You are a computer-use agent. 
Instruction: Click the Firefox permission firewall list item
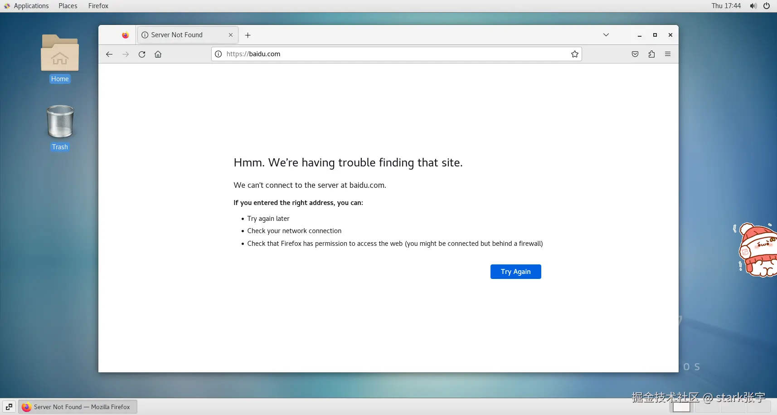click(x=395, y=244)
